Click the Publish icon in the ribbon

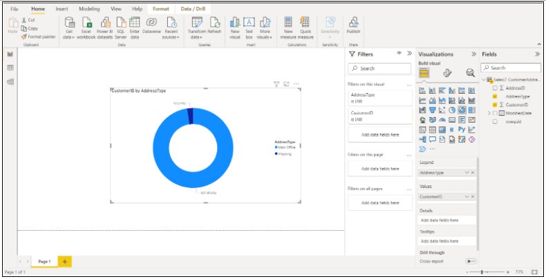pyautogui.click(x=353, y=23)
